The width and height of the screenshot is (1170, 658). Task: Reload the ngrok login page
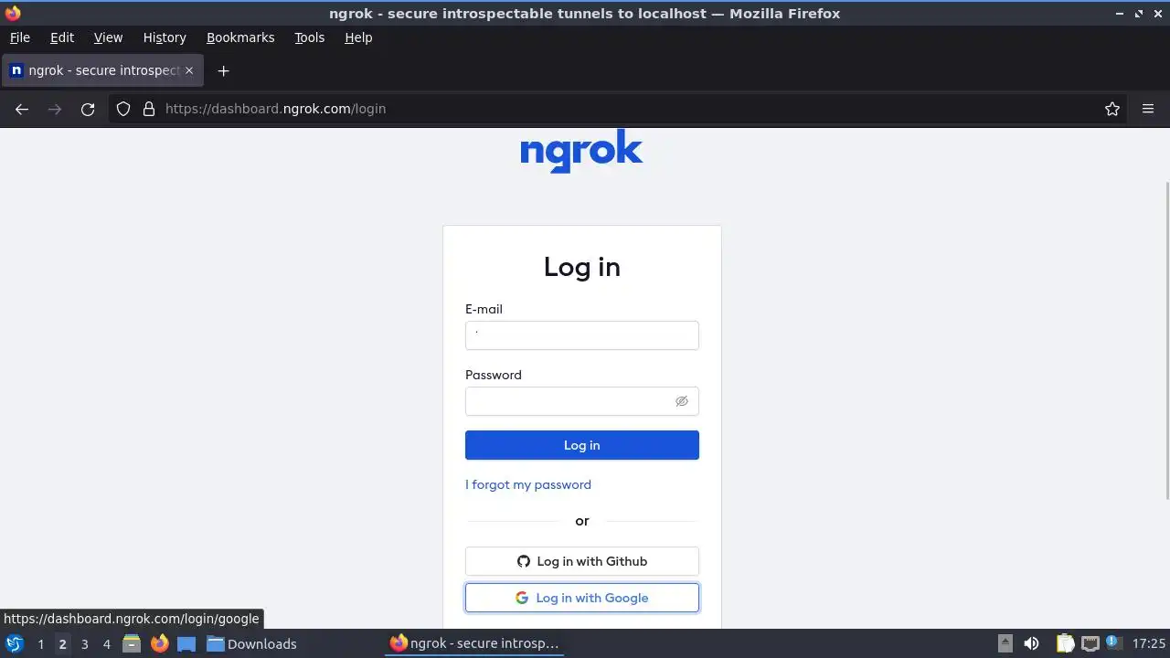[88, 109]
